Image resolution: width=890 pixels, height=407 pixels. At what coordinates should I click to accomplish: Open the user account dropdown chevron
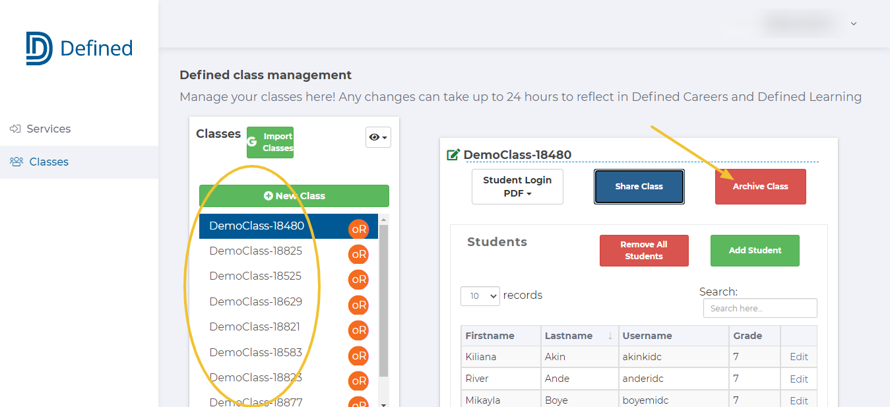[x=854, y=24]
